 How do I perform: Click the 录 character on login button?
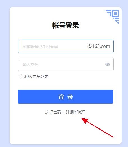click(70, 97)
